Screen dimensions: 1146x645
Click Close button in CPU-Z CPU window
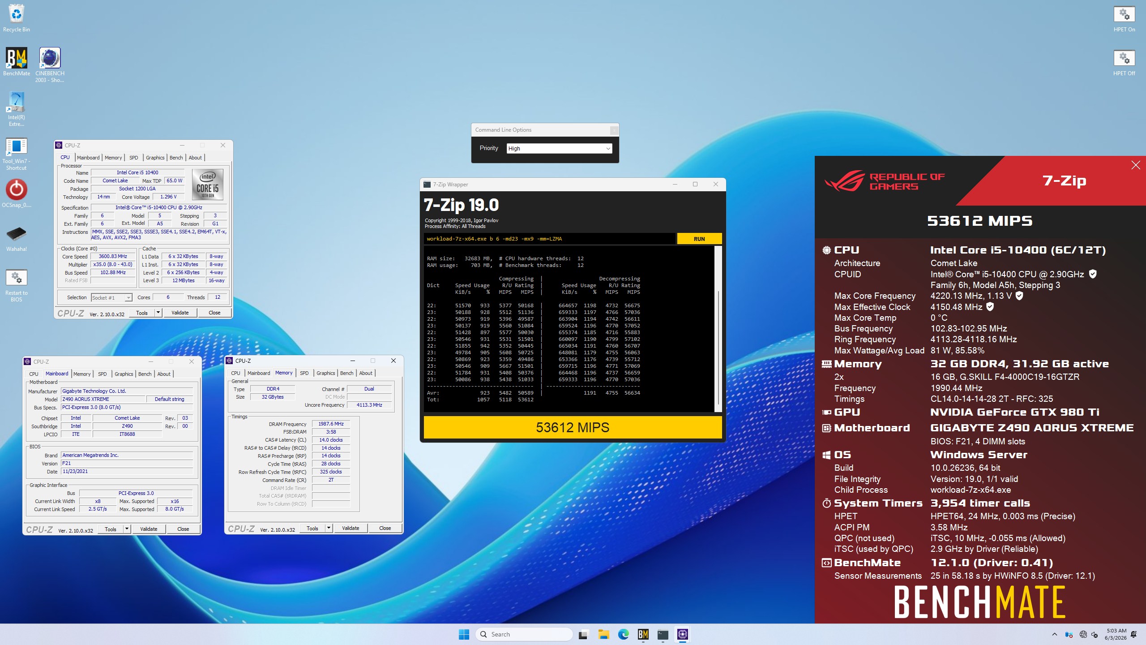214,313
